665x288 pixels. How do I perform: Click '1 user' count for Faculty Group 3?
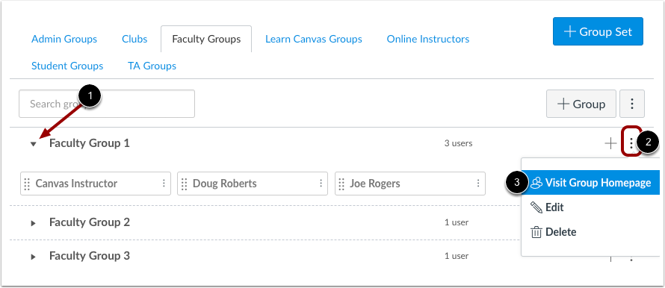tap(457, 256)
